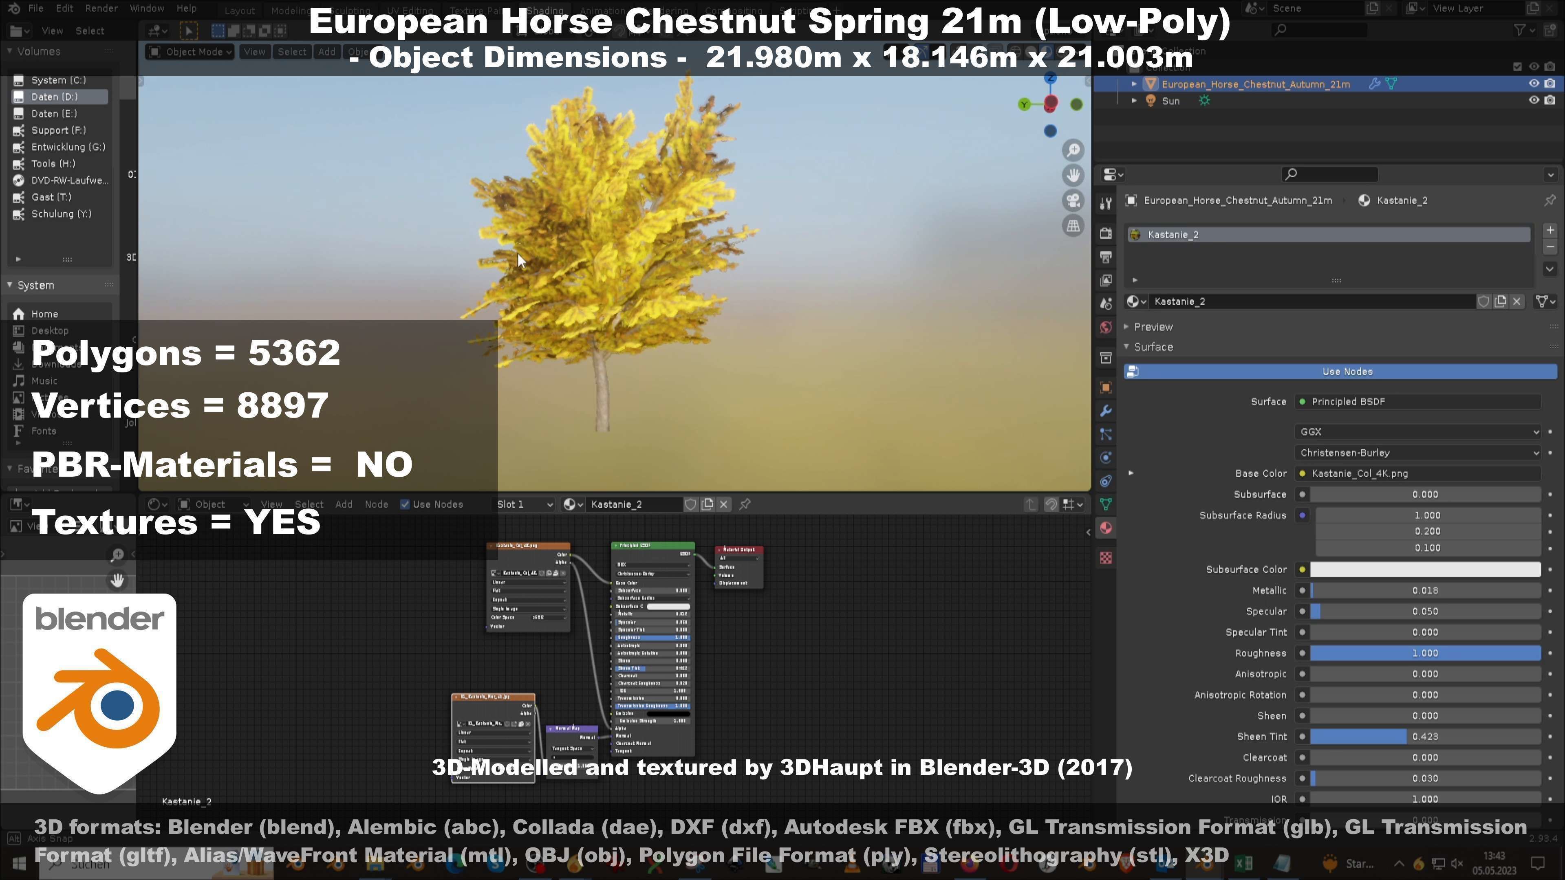Open the File menu
Screen dimensions: 1565x880
click(36, 9)
